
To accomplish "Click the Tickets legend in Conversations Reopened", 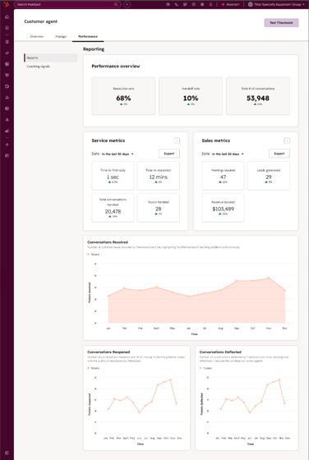I will [x=94, y=368].
